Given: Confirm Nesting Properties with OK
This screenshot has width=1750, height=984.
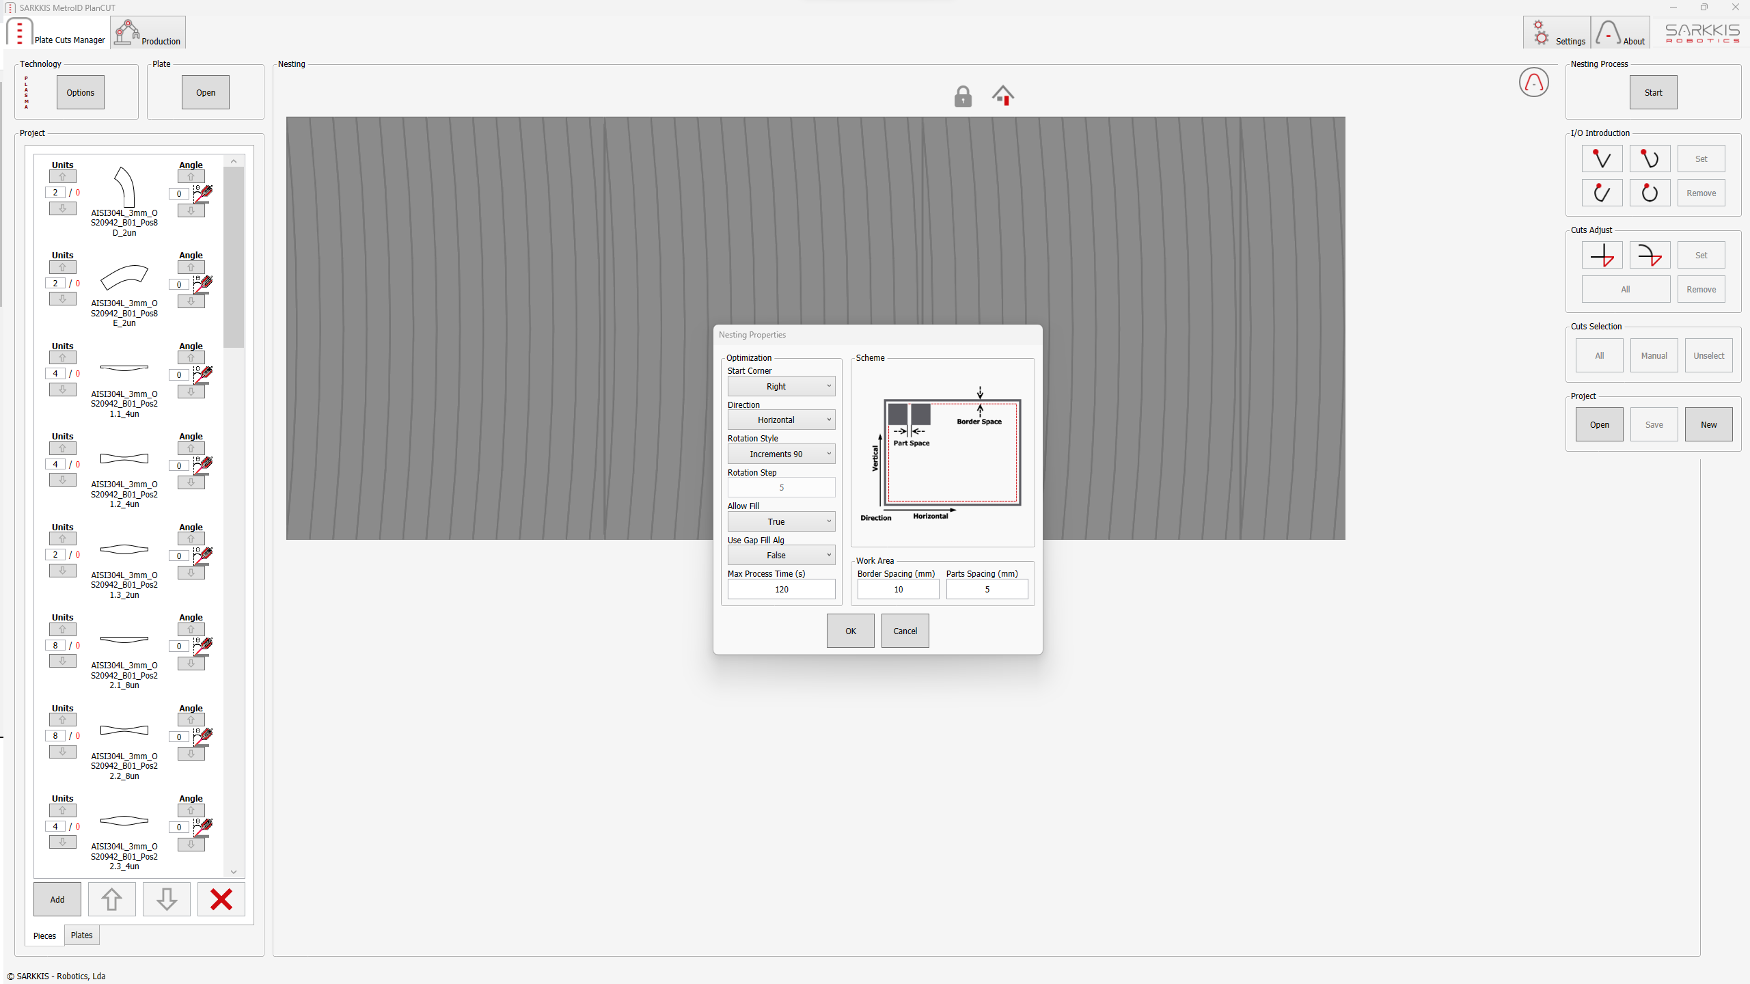Looking at the screenshot, I should point(850,631).
